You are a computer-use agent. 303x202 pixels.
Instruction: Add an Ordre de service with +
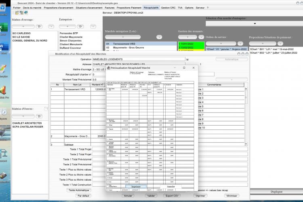point(221,44)
